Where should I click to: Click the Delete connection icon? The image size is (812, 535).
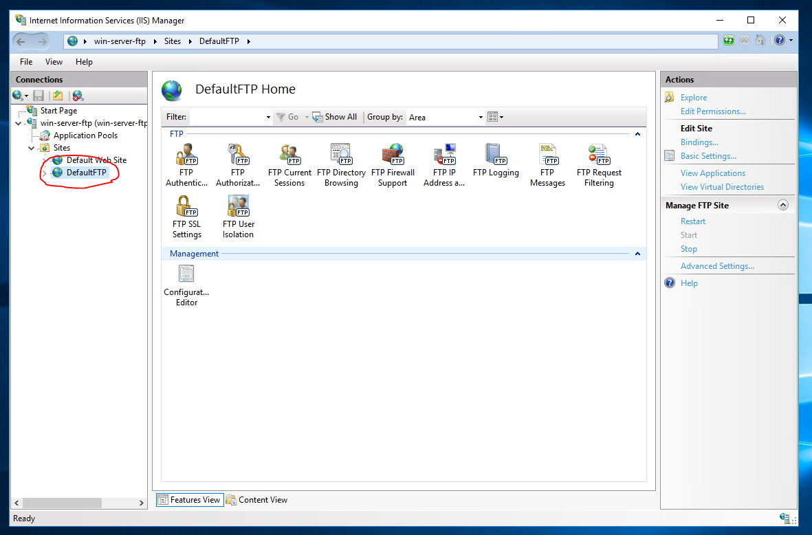pos(78,96)
